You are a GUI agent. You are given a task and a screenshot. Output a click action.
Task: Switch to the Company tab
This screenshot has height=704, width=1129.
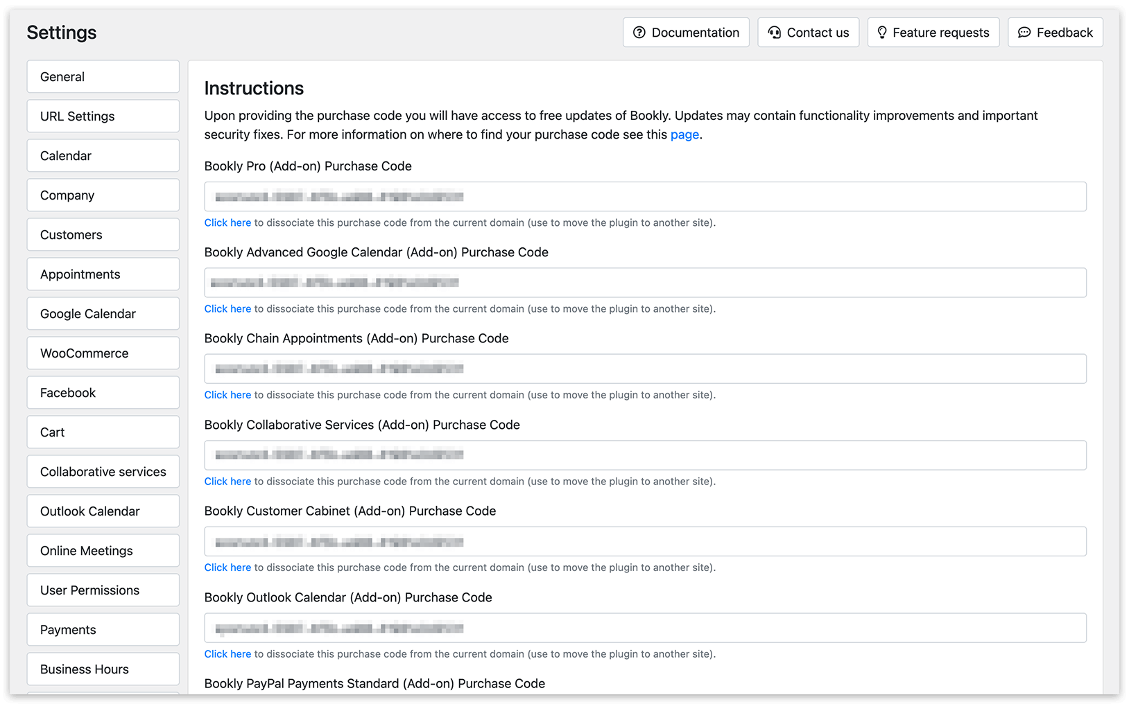point(103,195)
